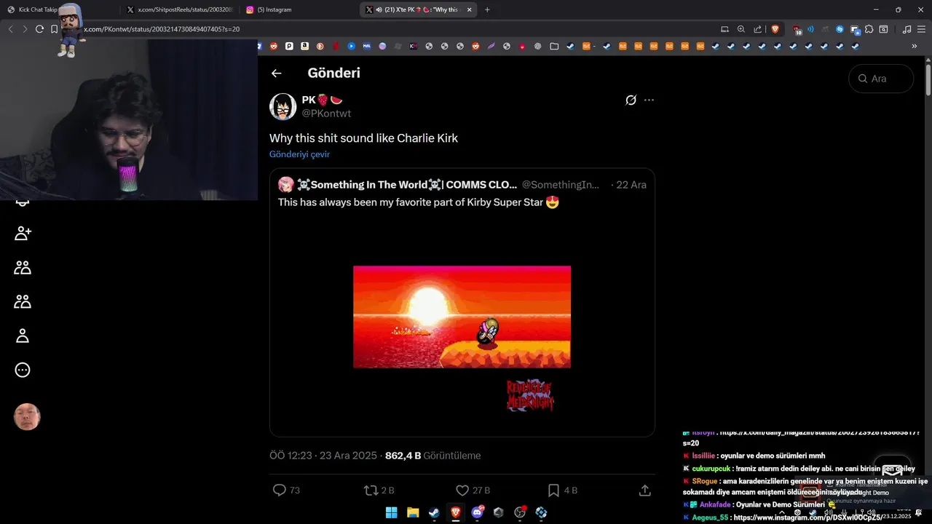Image resolution: width=932 pixels, height=524 pixels.
Task: Click the Ara search field
Action: (881, 79)
